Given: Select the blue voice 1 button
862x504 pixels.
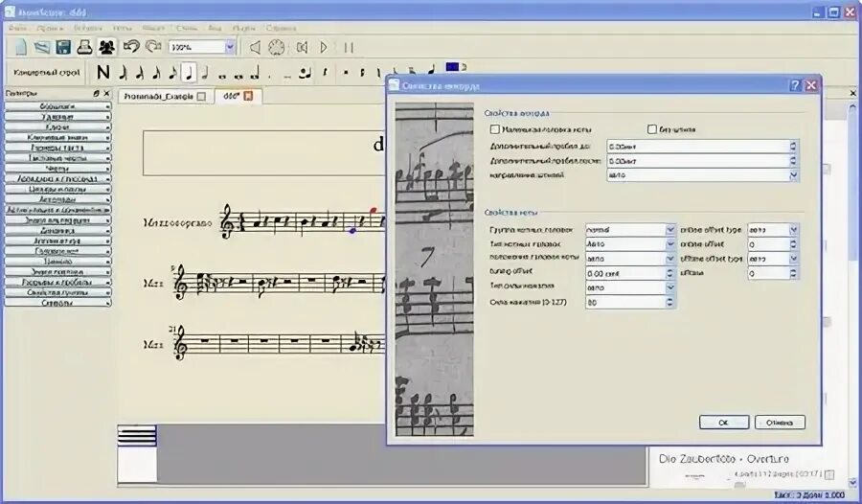Looking at the screenshot, I should (452, 66).
